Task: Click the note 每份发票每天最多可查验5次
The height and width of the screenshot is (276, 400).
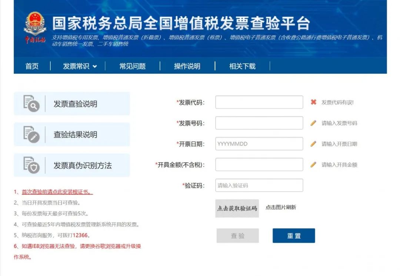Action: [x=51, y=213]
